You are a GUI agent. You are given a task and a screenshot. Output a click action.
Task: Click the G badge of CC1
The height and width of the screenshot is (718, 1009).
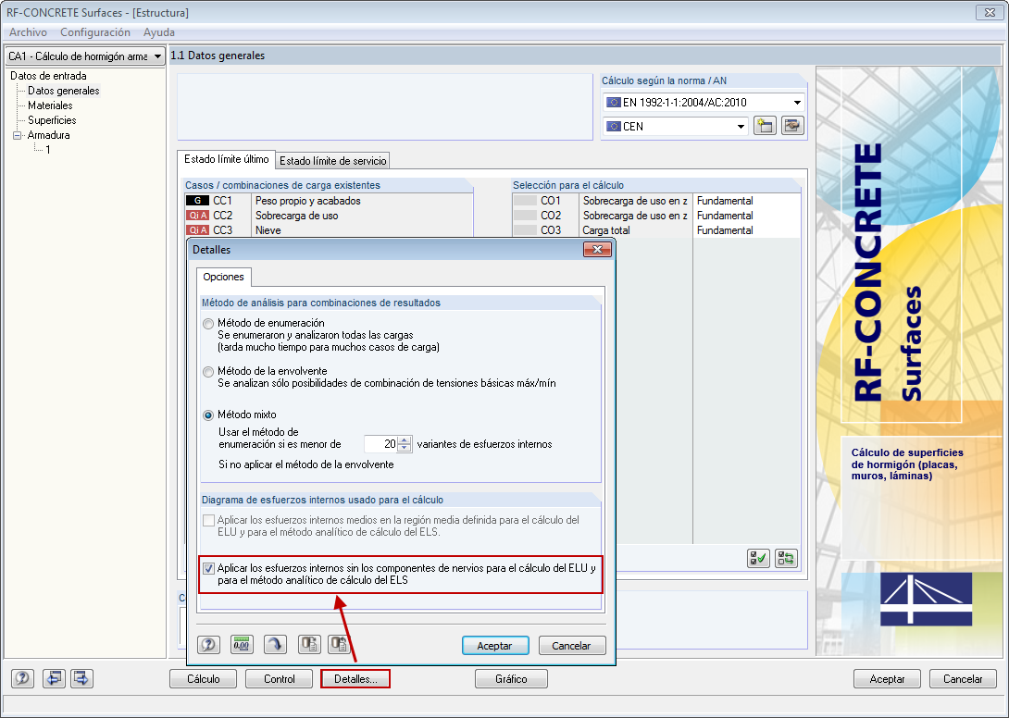point(197,201)
